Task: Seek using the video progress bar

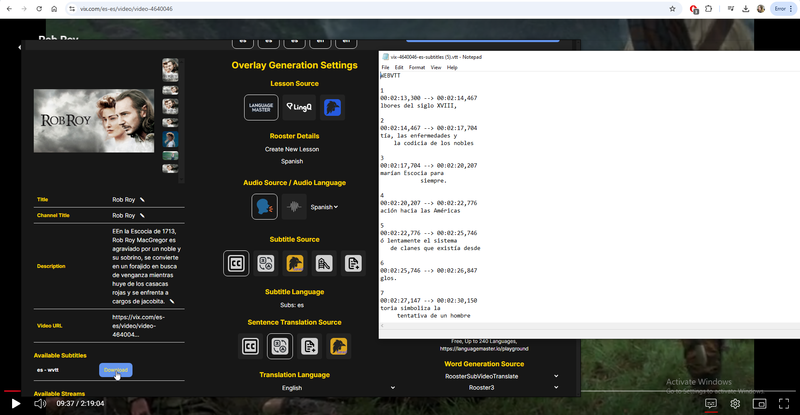Action: click(x=400, y=391)
